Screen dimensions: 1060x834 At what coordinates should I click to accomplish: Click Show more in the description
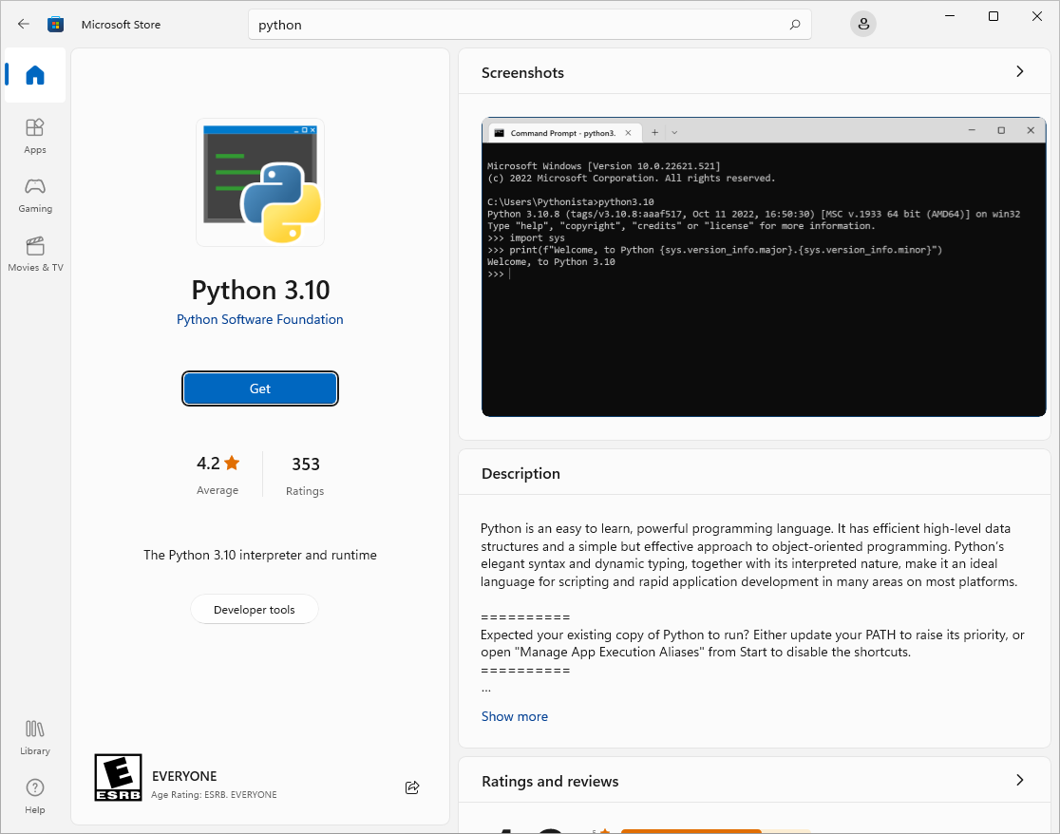(515, 716)
